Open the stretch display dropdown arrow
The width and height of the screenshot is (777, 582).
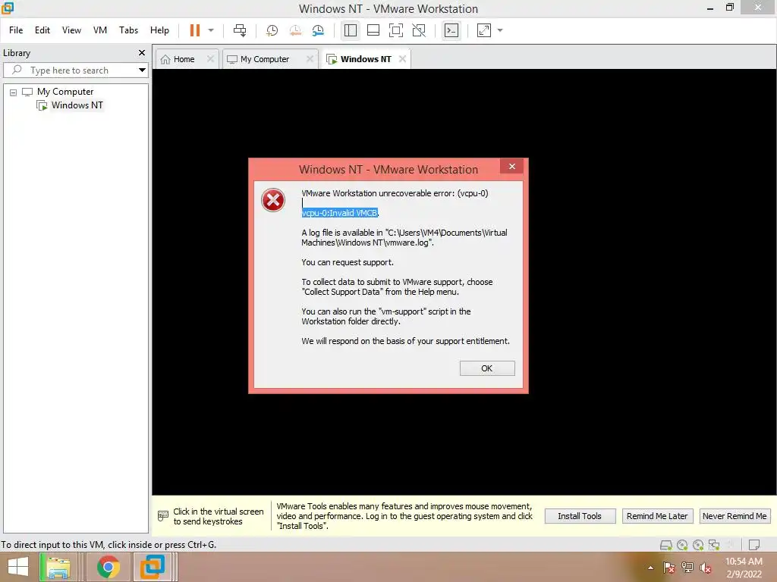click(500, 30)
